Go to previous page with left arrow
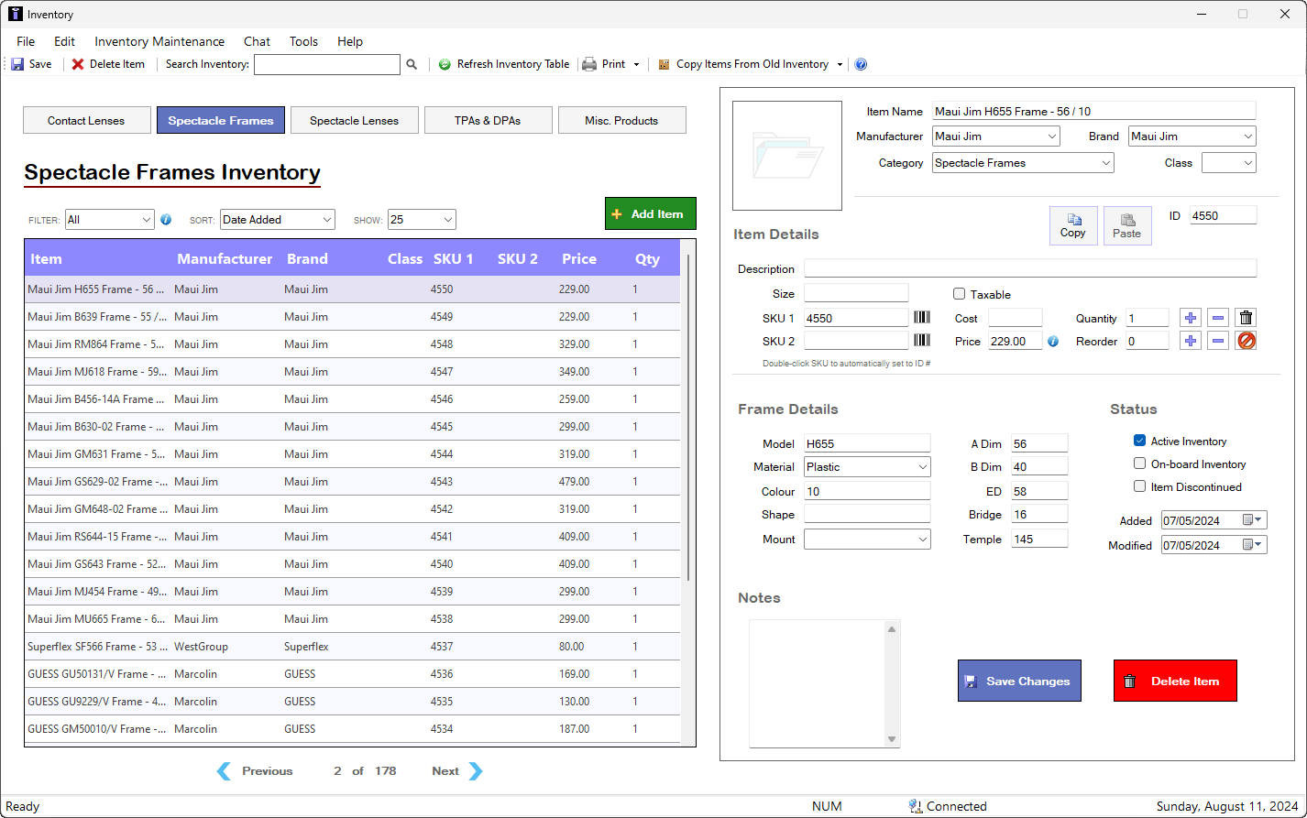1307x818 pixels. (224, 771)
